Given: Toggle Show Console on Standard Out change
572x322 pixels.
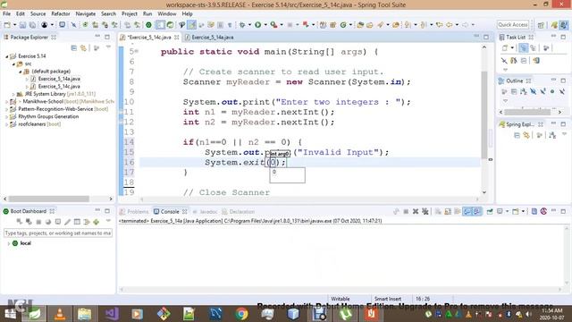Looking at the screenshot, I should (x=467, y=211).
